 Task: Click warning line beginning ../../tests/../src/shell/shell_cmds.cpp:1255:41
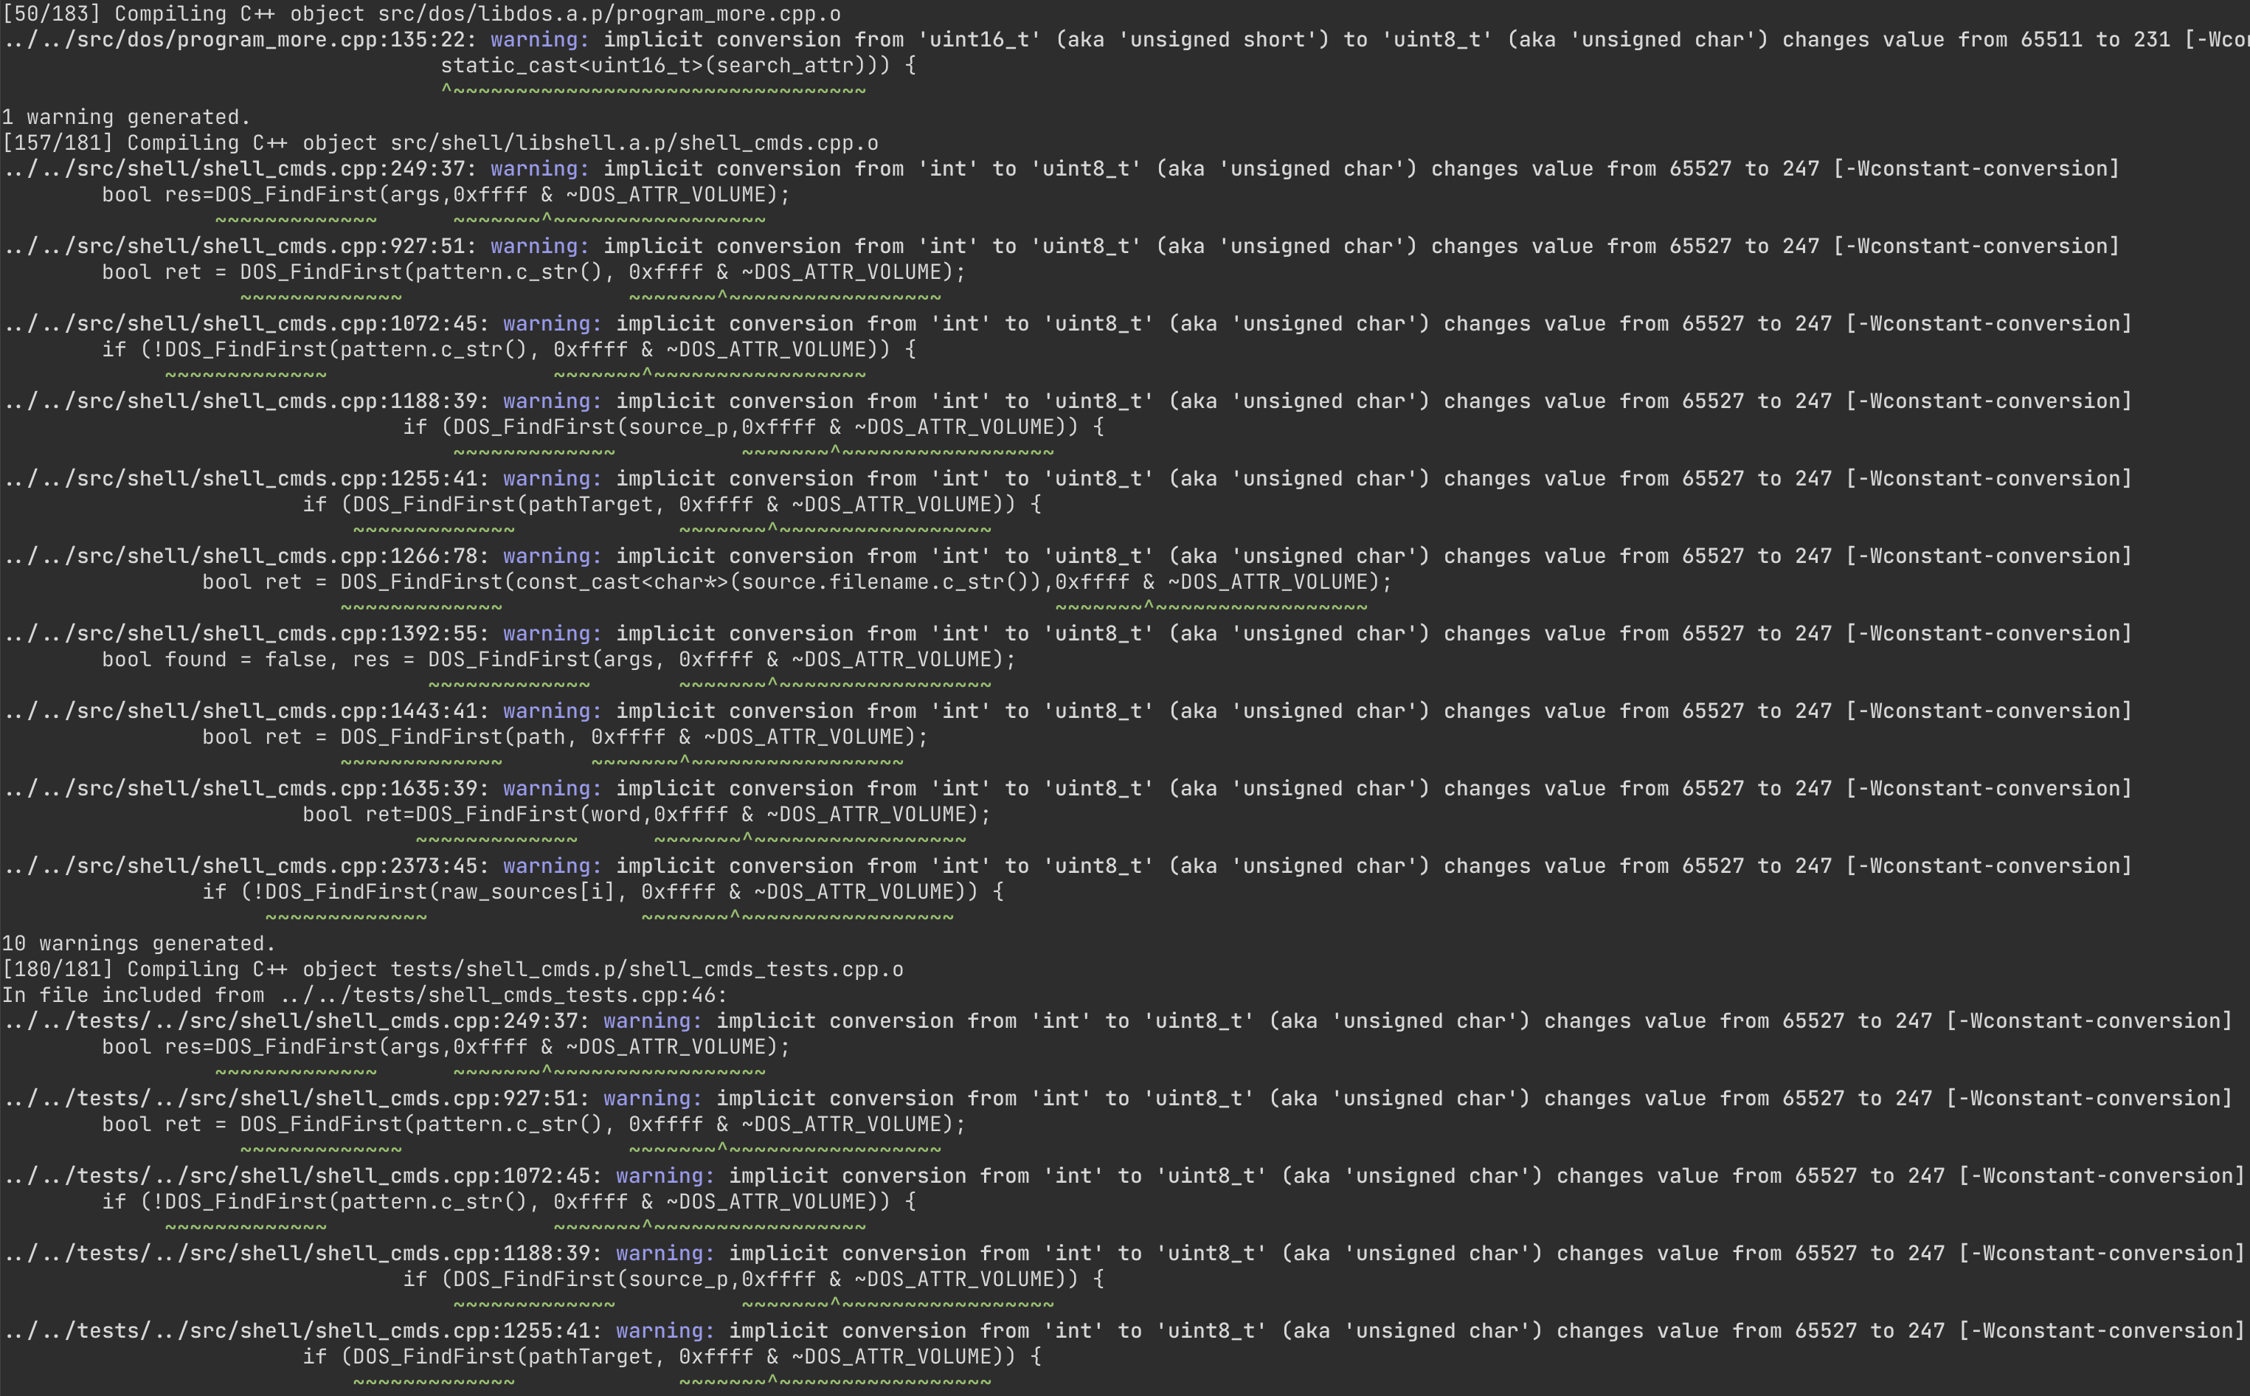click(1123, 1333)
